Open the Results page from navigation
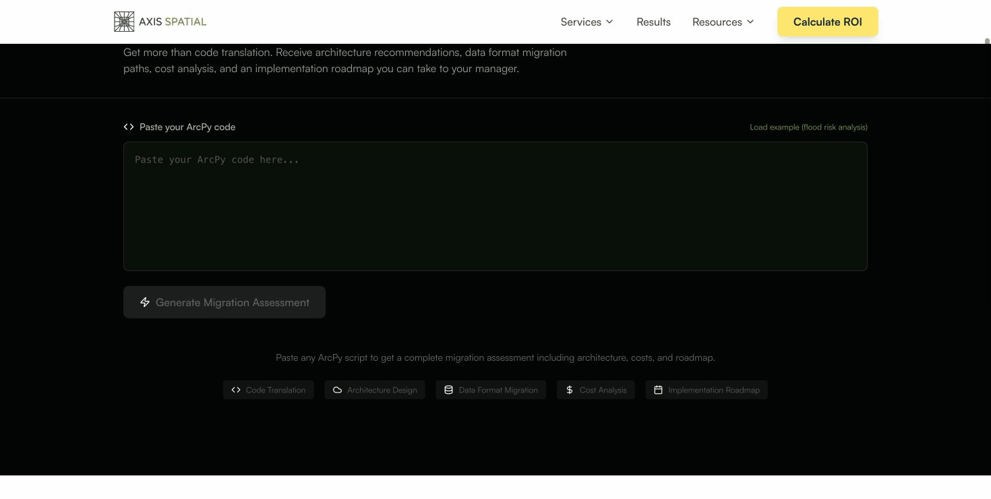Screen dimensions: 991x499 click(653, 22)
